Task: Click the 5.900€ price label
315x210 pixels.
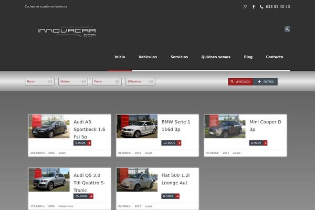Action: [x=80, y=143]
